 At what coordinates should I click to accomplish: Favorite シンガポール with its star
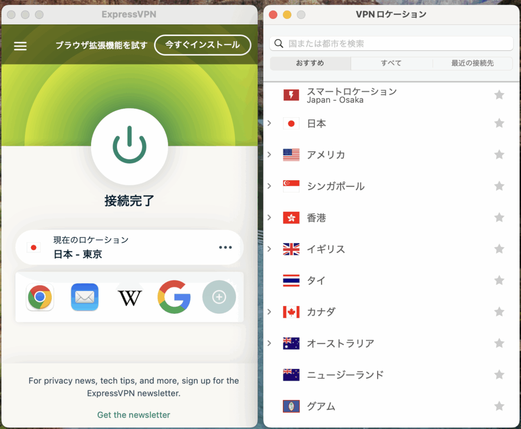[499, 186]
